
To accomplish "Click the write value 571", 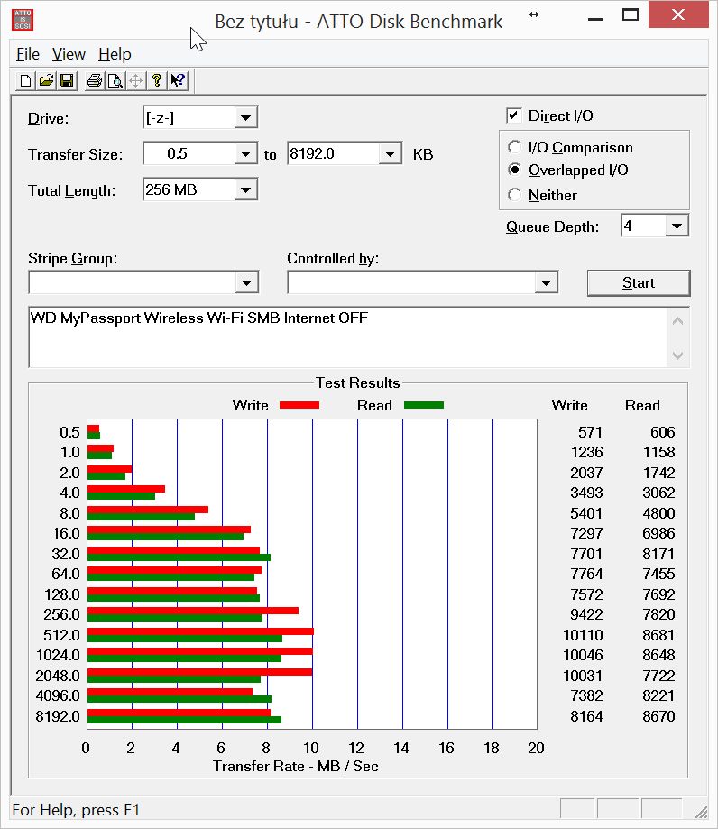I will coord(590,432).
